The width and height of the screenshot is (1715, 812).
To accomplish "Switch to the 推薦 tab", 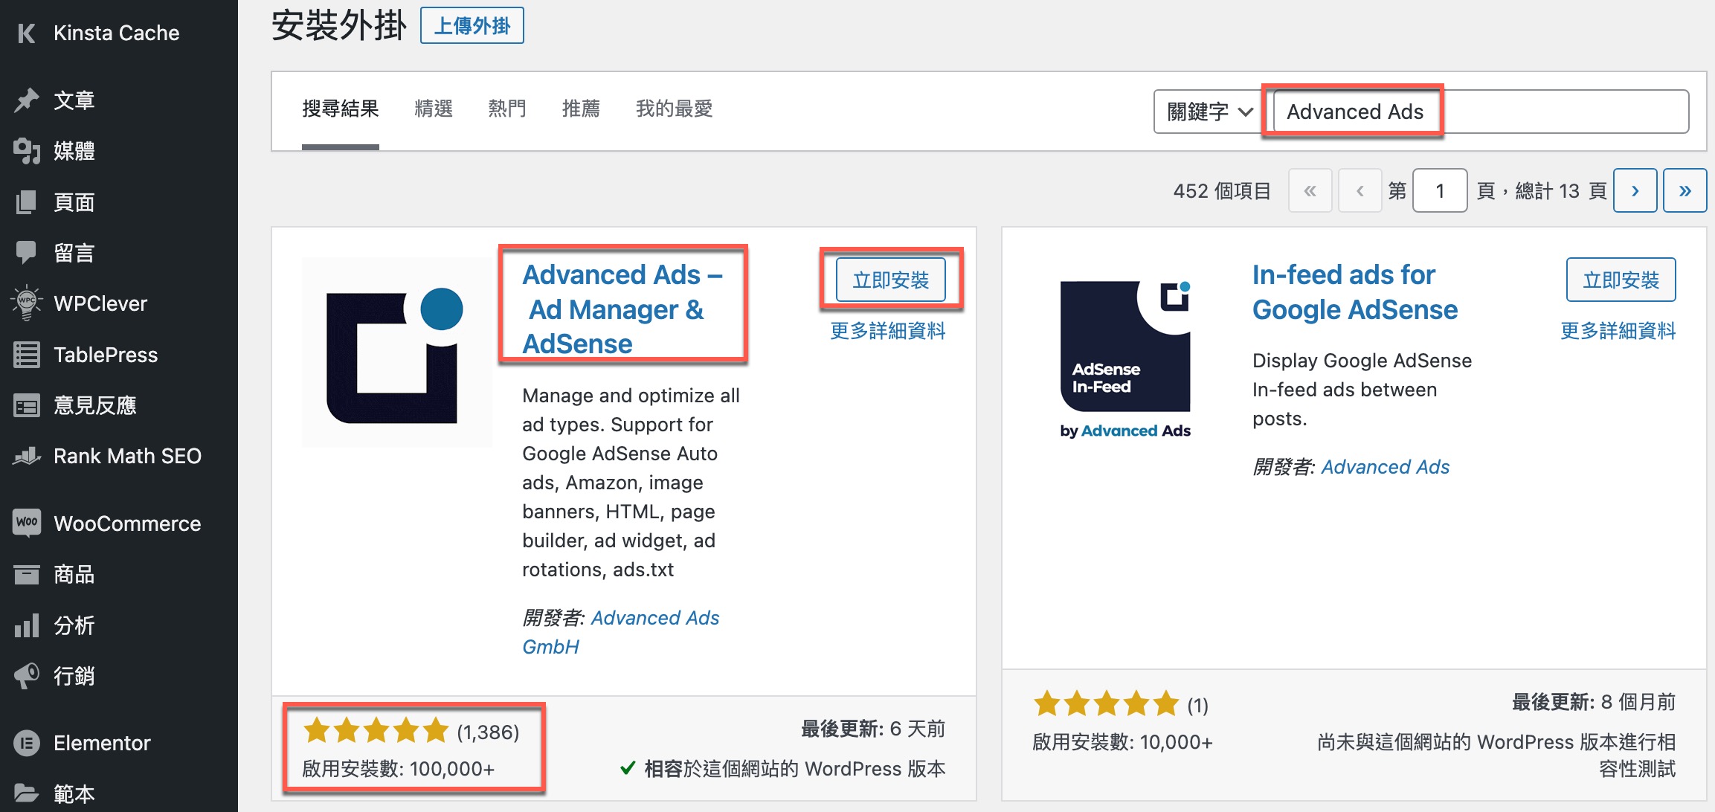I will (581, 109).
